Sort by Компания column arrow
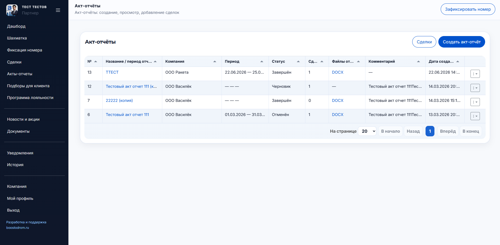Image resolution: width=500 pixels, height=245 pixels. (215, 61)
